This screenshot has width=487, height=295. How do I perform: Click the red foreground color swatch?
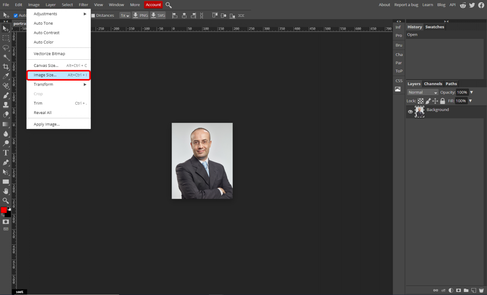pyautogui.click(x=4, y=210)
